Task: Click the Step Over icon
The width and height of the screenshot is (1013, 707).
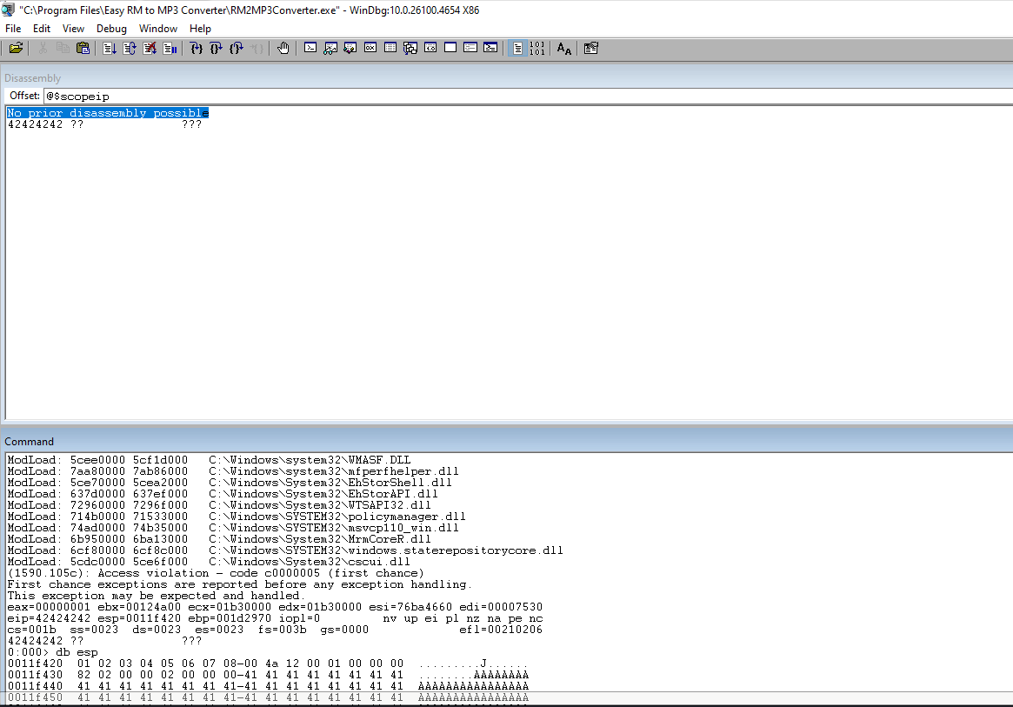Action: pos(217,49)
